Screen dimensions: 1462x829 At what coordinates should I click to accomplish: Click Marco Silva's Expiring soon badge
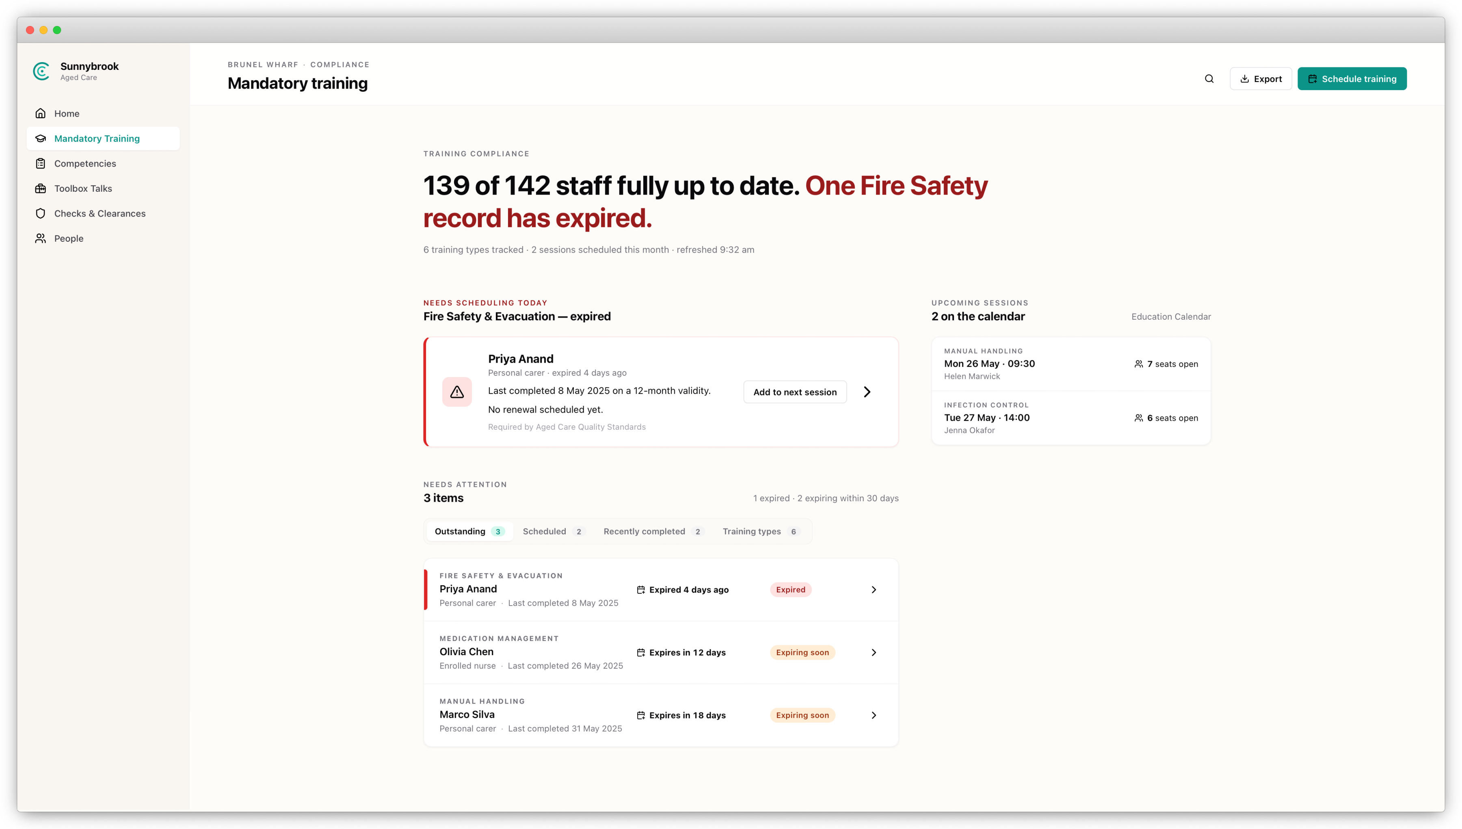[x=802, y=715]
